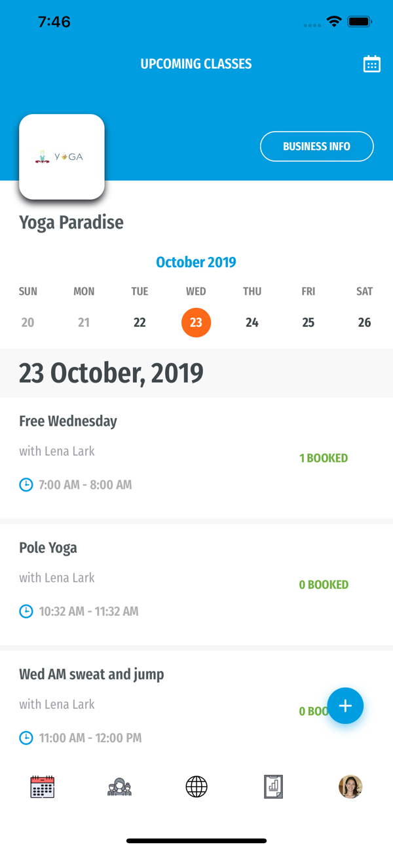Open the Free Wednesday class
Screen dimensions: 393x851
[68, 421]
